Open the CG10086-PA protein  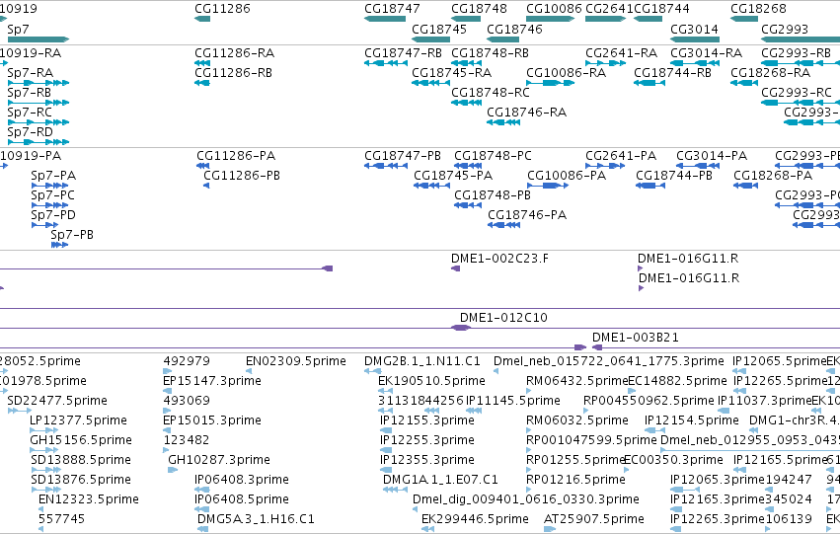click(x=567, y=176)
